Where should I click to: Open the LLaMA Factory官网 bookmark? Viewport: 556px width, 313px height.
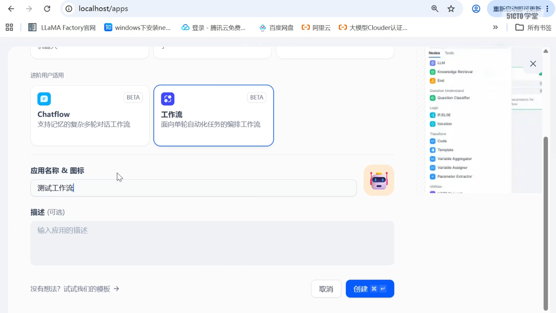coord(62,27)
